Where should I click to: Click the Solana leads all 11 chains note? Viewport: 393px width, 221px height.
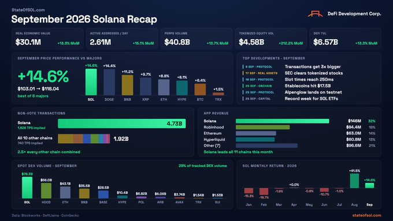[x=238, y=152]
